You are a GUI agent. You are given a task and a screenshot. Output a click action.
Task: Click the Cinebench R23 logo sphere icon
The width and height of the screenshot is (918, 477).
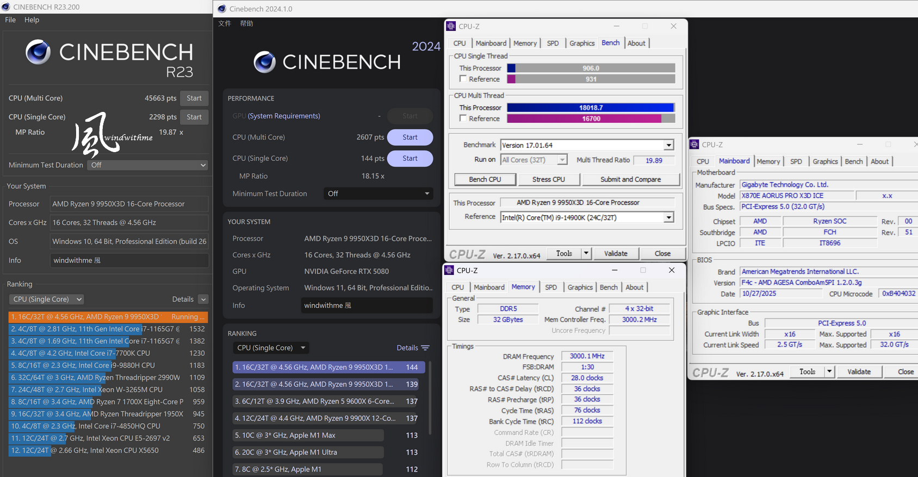[38, 52]
